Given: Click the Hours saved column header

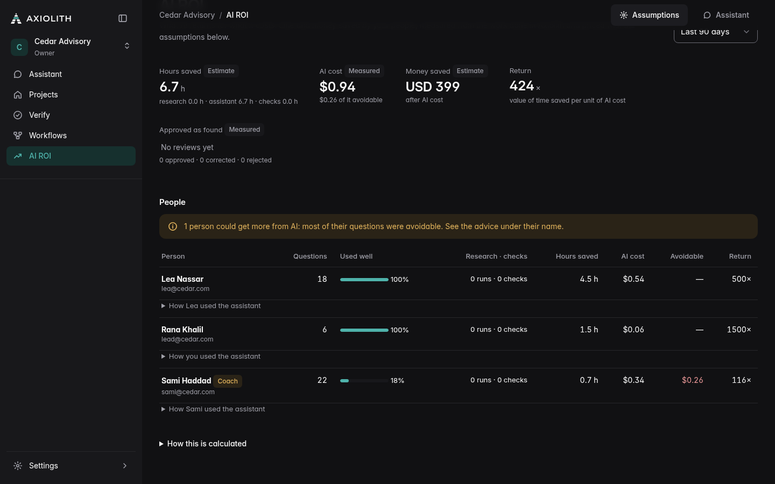Looking at the screenshot, I should pos(577,257).
